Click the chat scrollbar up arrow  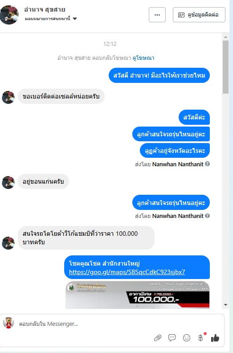[225, 37]
